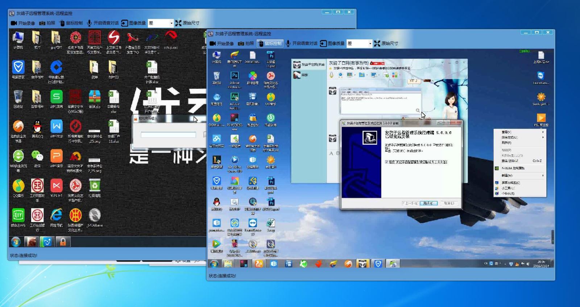Click 原始尺寸 icon in front window toolbar

[377, 43]
